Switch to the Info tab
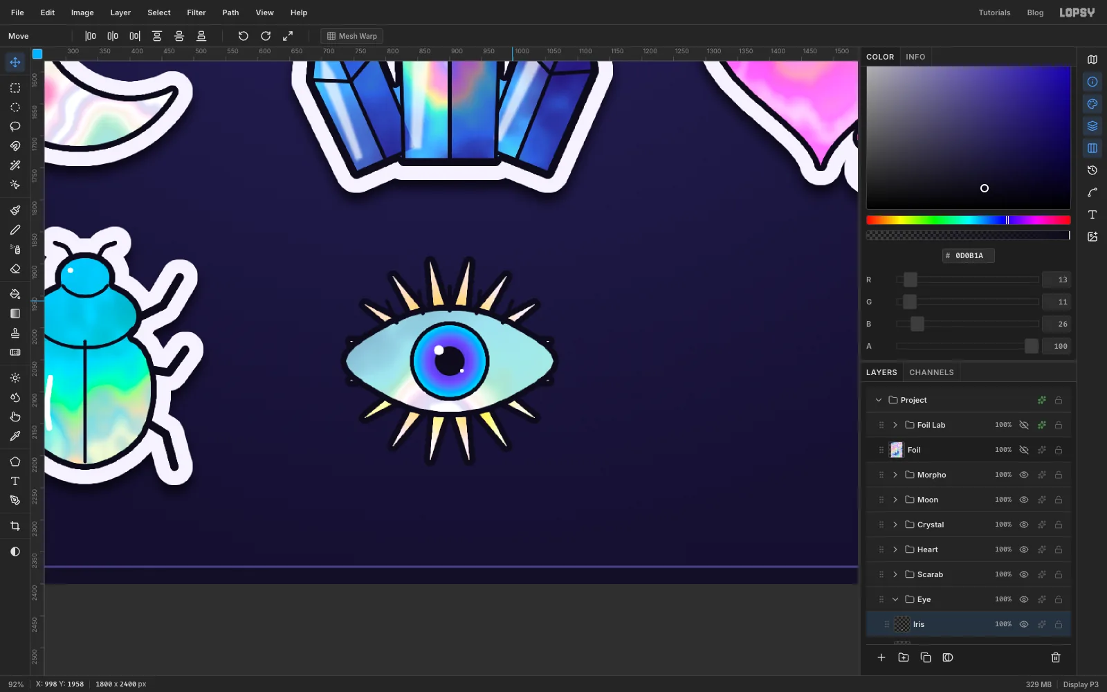 pyautogui.click(x=915, y=57)
